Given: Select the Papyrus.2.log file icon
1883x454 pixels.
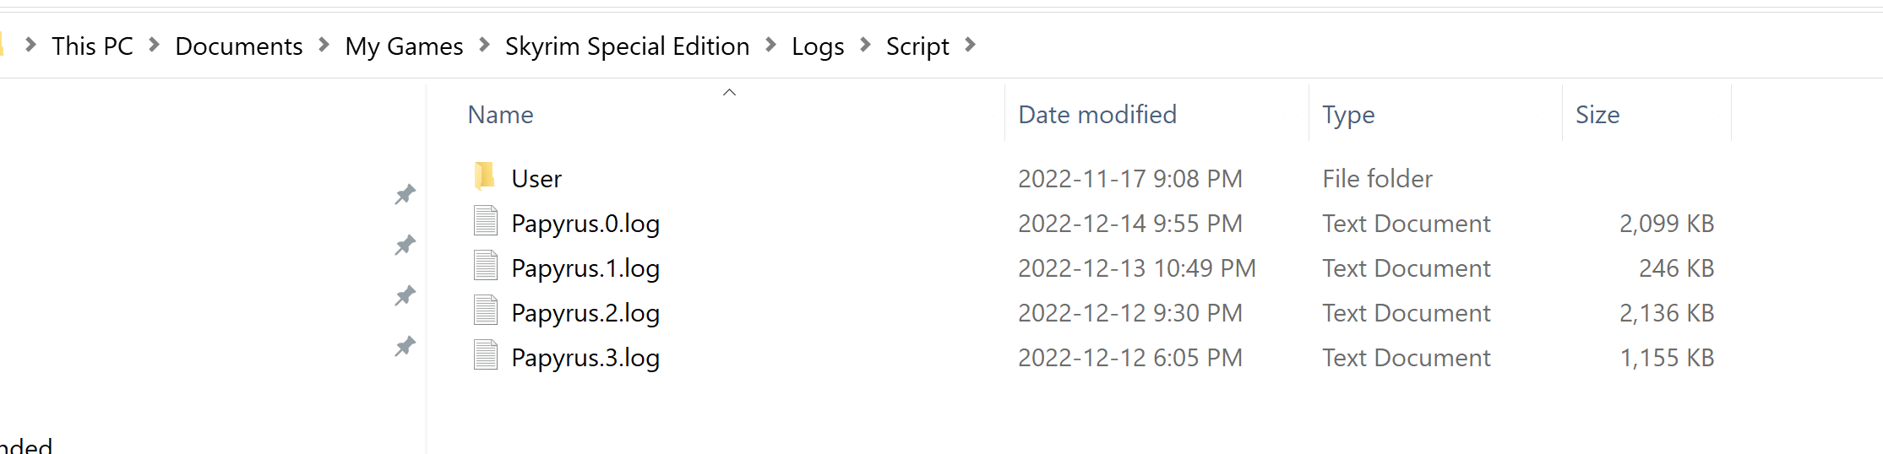Looking at the screenshot, I should pyautogui.click(x=486, y=311).
